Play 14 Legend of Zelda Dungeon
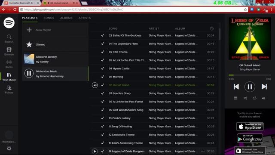The image size is (275, 155). point(95,151)
